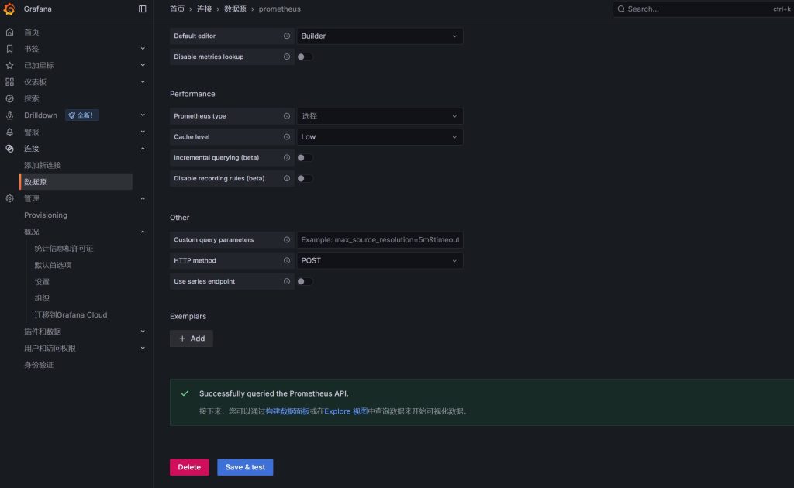Click the star icon beside 已加星标
The height and width of the screenshot is (488, 794).
9,66
